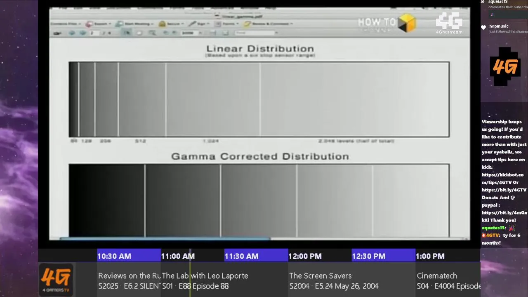Screen dimensions: 528x297
Task: Open the Find field dropdown arrow
Action: 276,33
